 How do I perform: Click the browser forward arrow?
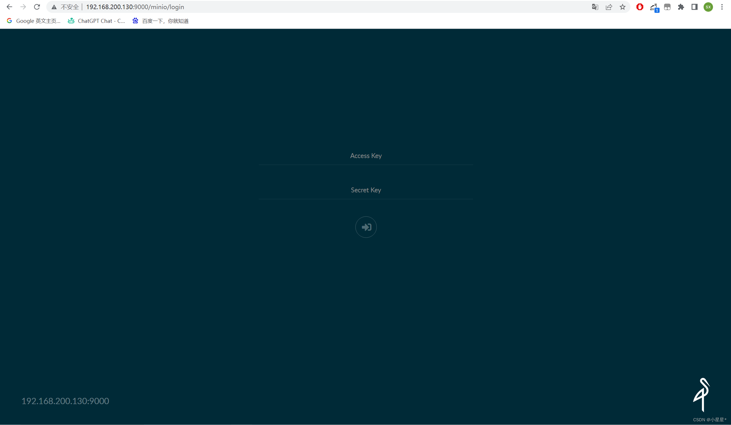coord(23,7)
